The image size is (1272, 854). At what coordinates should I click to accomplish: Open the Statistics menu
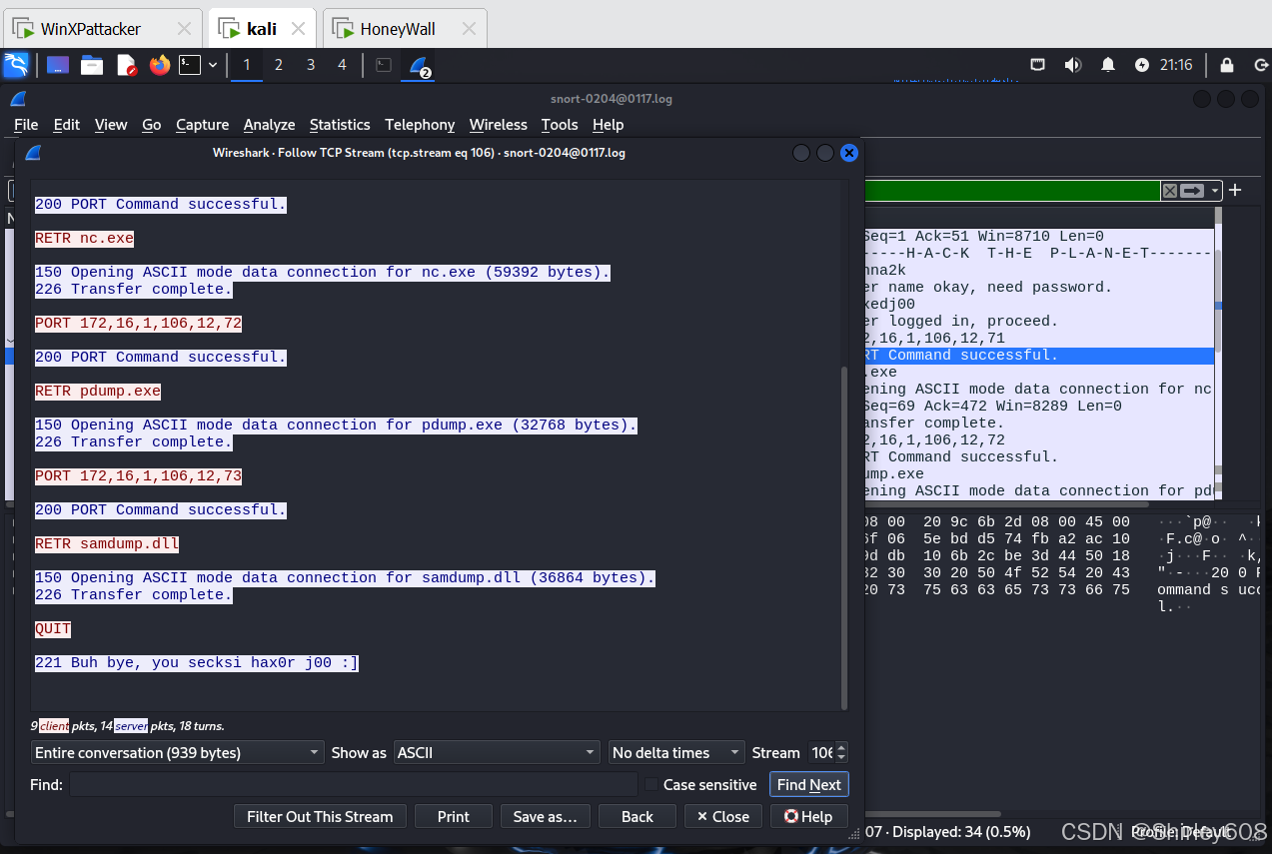340,125
